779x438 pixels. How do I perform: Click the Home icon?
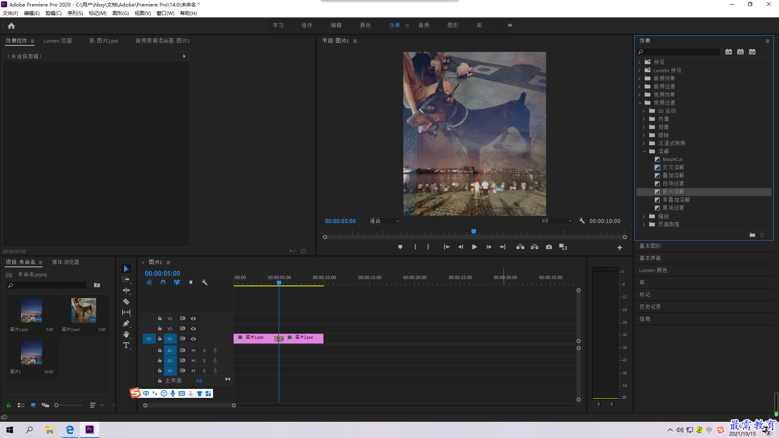coord(11,26)
